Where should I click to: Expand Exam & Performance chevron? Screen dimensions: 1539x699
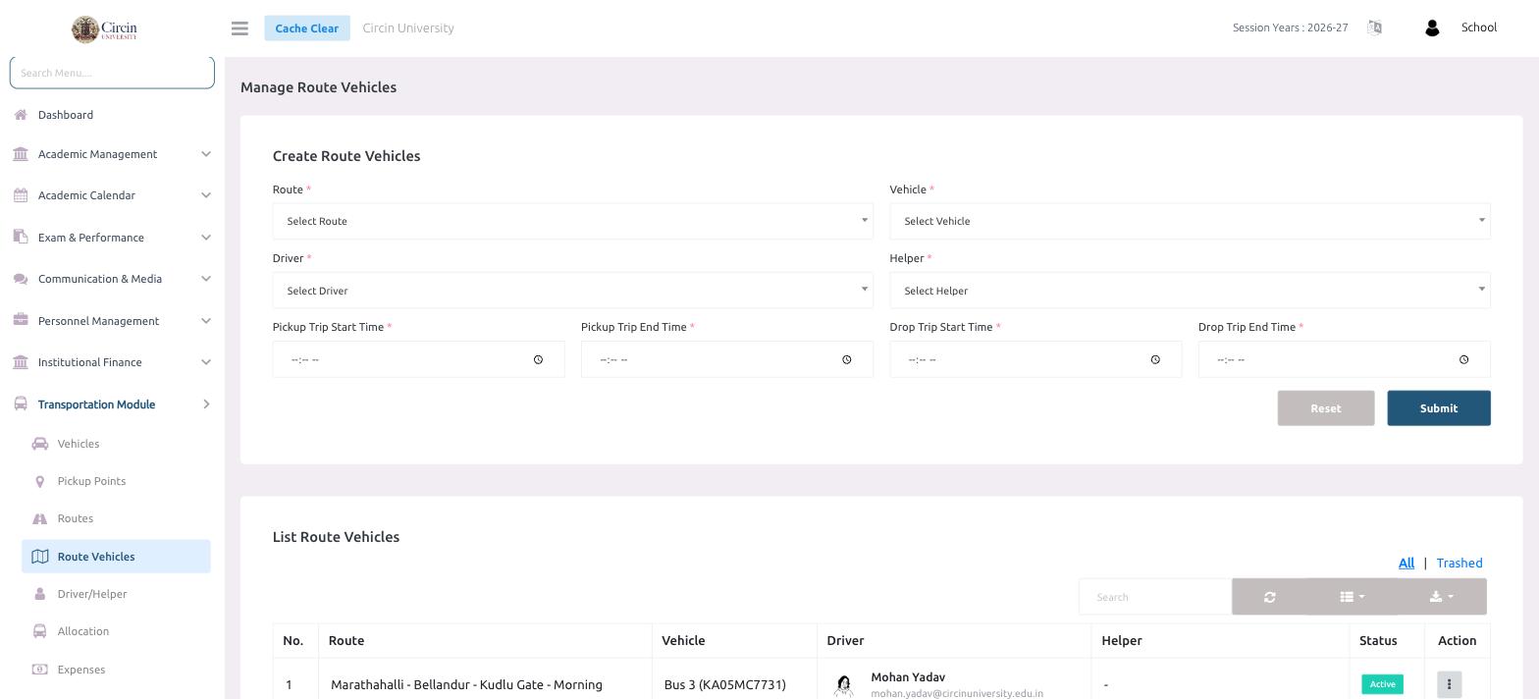click(206, 237)
